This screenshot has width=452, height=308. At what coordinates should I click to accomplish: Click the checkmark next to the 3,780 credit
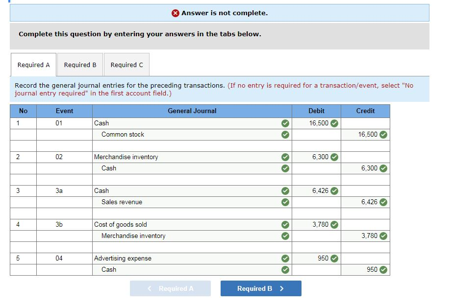(384, 236)
